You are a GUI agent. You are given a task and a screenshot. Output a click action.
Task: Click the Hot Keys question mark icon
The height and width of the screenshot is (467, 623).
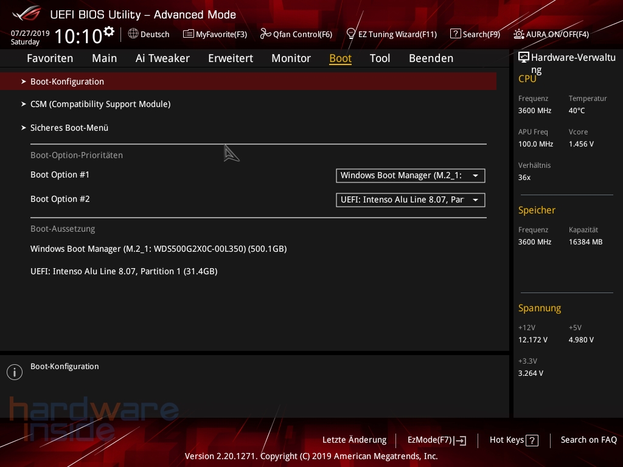point(532,440)
